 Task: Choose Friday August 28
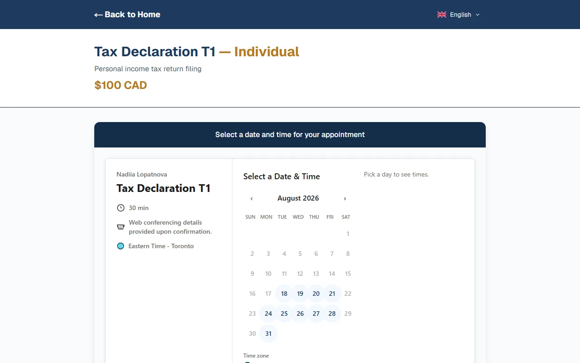click(x=332, y=314)
